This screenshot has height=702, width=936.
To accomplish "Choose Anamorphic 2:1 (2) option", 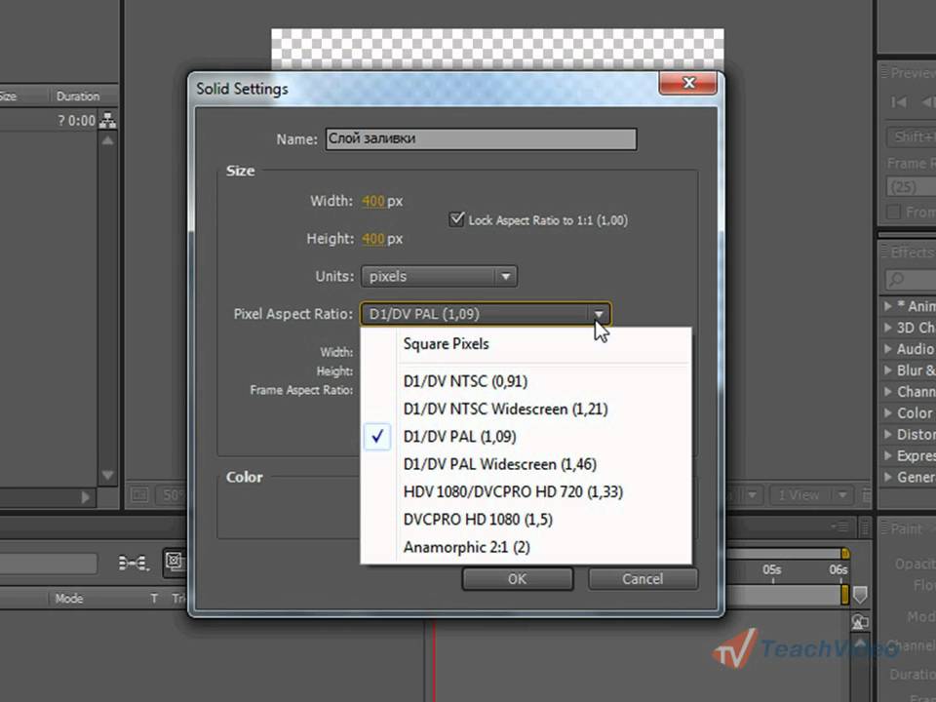I will [526, 547].
